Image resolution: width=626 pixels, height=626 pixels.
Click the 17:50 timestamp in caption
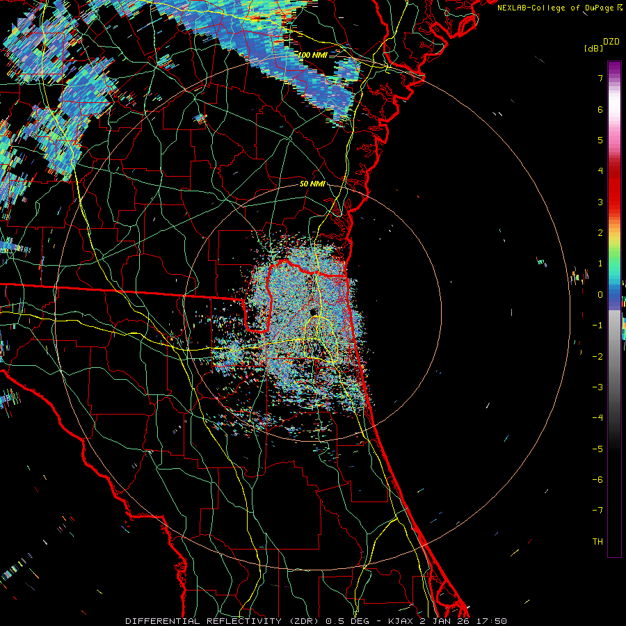pos(492,621)
